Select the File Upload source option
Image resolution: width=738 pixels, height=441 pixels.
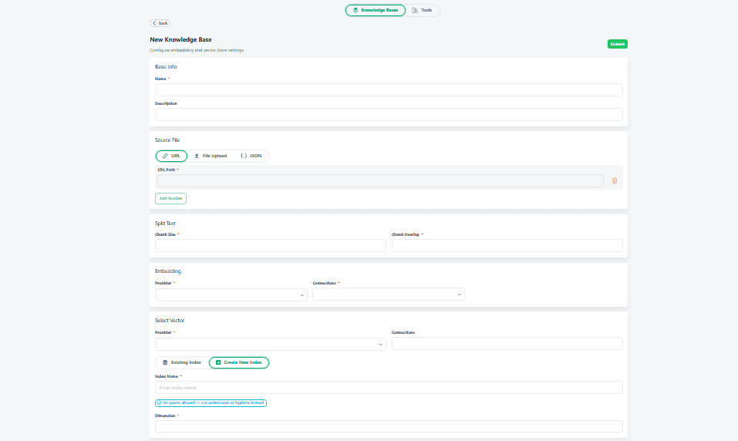[211, 156]
